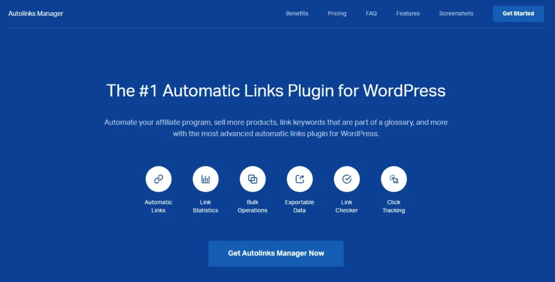Click the '#1 Automatic Links Plugin' headline
This screenshot has height=282, width=555.
point(276,90)
